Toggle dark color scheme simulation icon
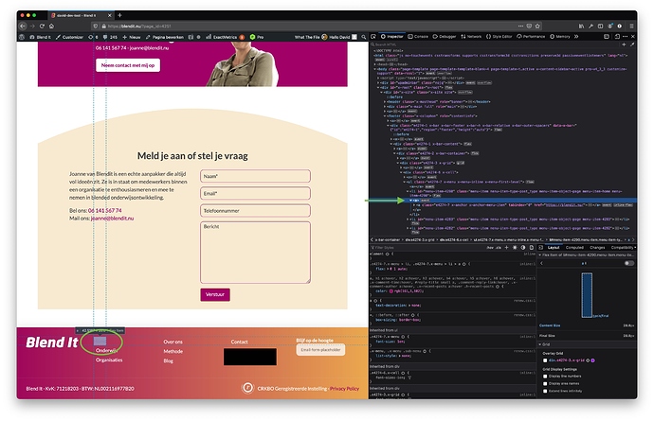The height and width of the screenshot is (421, 654). (x=523, y=247)
